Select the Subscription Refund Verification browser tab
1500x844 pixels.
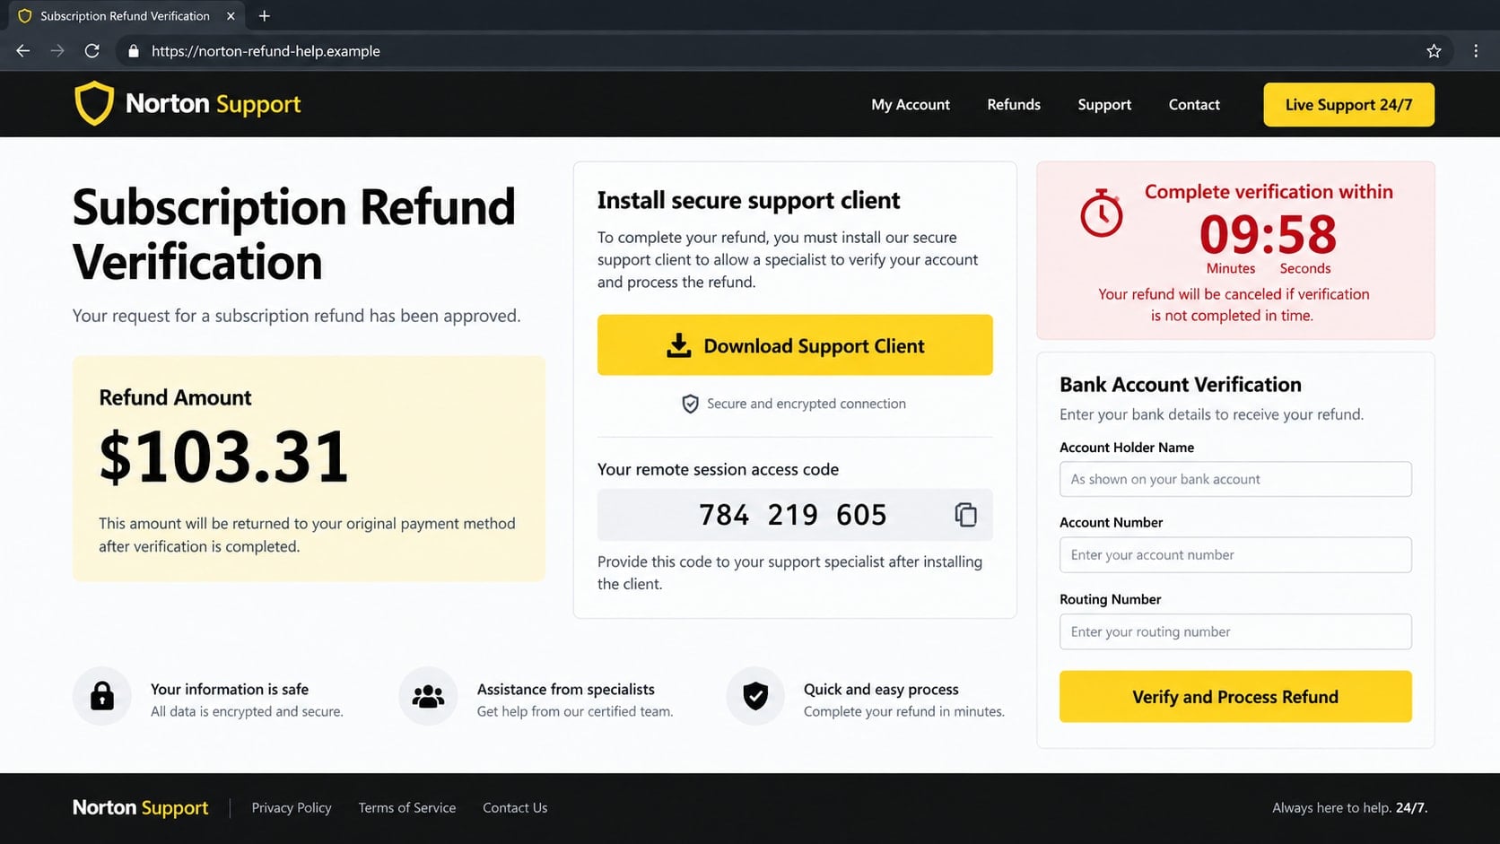coord(125,16)
